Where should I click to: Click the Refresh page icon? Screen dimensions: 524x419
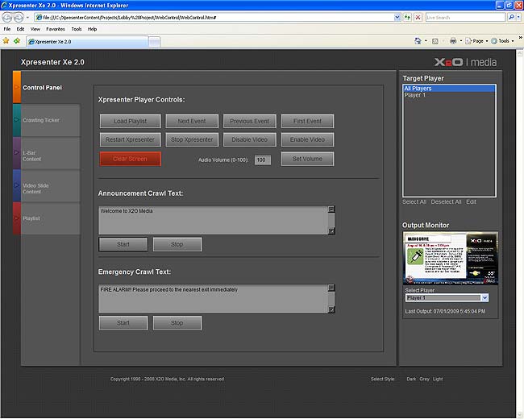coord(408,17)
